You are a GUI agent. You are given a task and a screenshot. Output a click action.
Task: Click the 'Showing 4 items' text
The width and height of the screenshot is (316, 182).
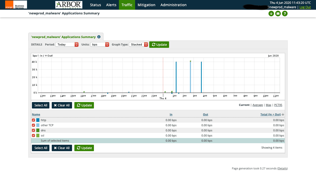click(x=272, y=148)
